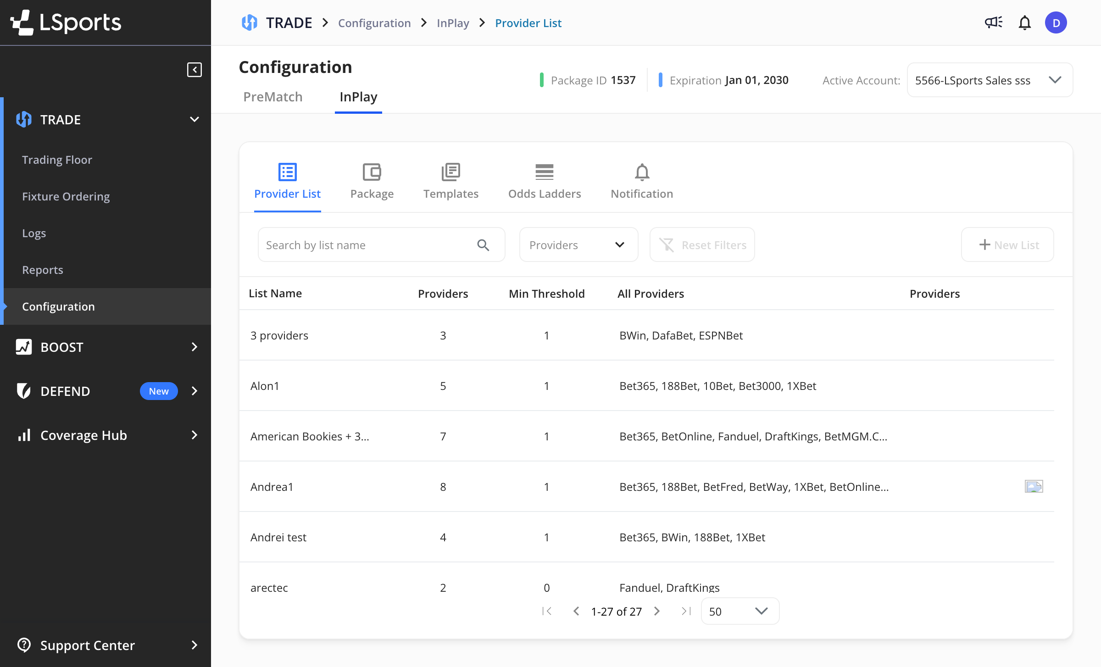Switch to the PreMatch tab
The width and height of the screenshot is (1101, 667).
[x=272, y=97]
